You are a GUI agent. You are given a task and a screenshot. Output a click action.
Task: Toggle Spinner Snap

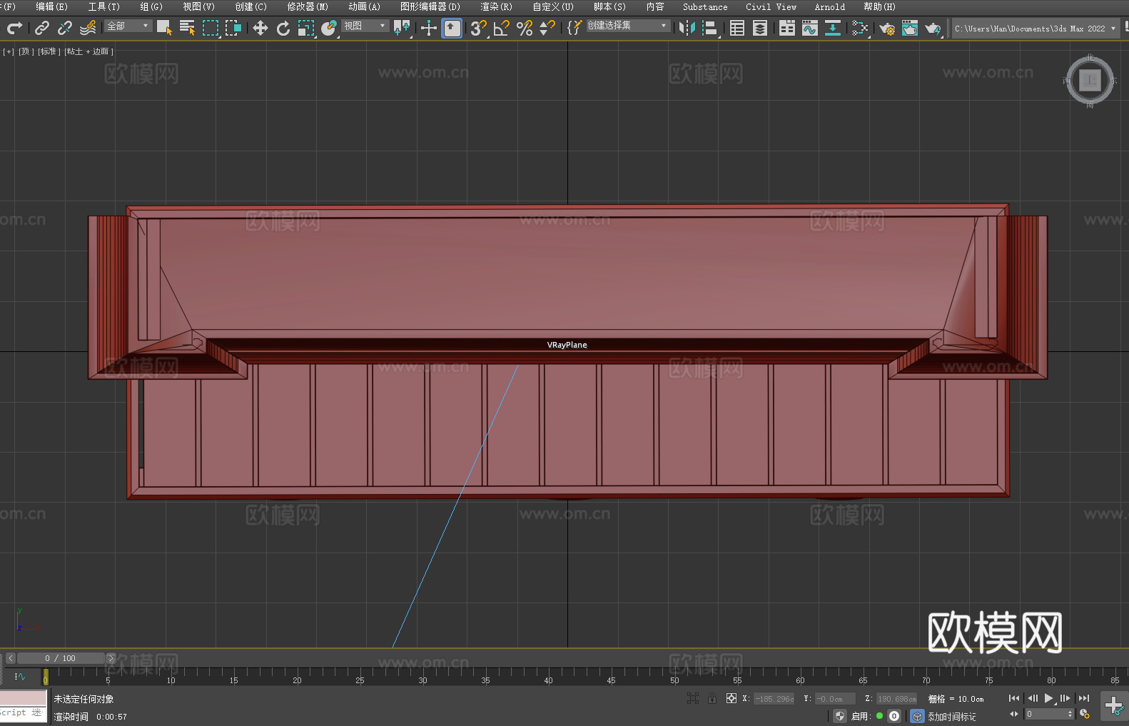tap(547, 28)
